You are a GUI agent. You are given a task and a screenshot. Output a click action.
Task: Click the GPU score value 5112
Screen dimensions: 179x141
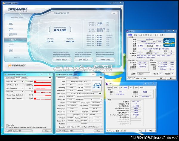[50, 41]
